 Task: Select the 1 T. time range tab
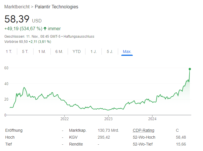9,51
